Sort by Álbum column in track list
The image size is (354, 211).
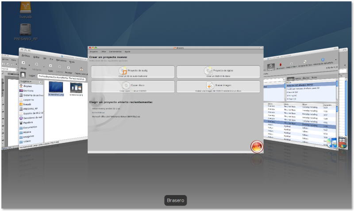tap(304, 104)
